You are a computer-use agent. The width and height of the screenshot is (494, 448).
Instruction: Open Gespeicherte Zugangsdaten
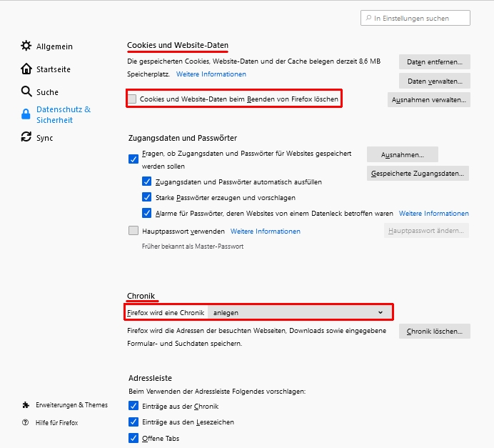point(418,173)
